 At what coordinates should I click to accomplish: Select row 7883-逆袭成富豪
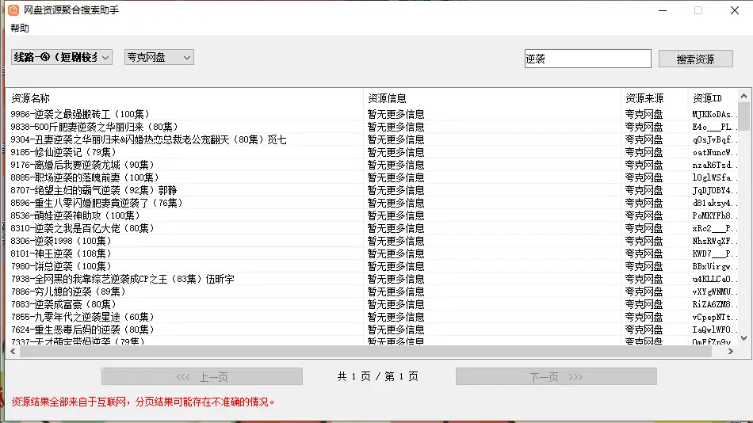tap(63, 304)
